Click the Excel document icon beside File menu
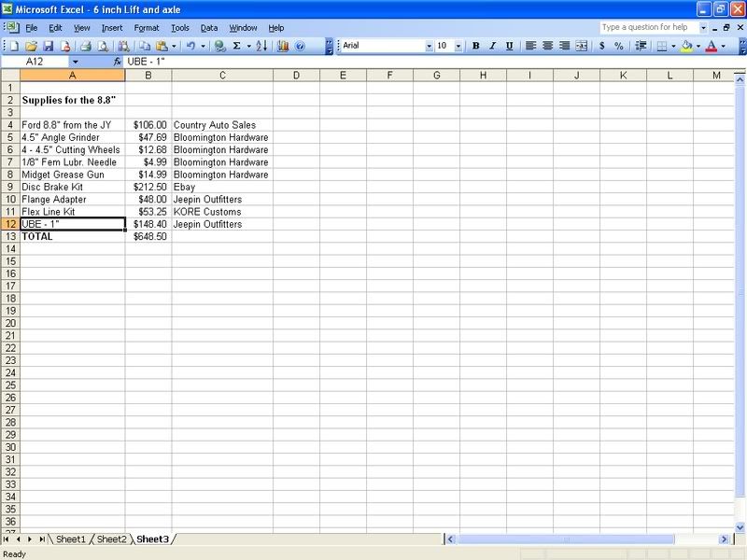Screen dimensions: 747x560 click(13, 28)
